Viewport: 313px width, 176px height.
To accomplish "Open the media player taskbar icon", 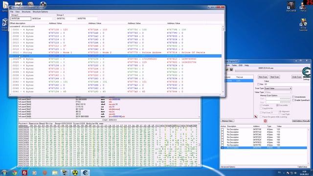I will 34,173.
